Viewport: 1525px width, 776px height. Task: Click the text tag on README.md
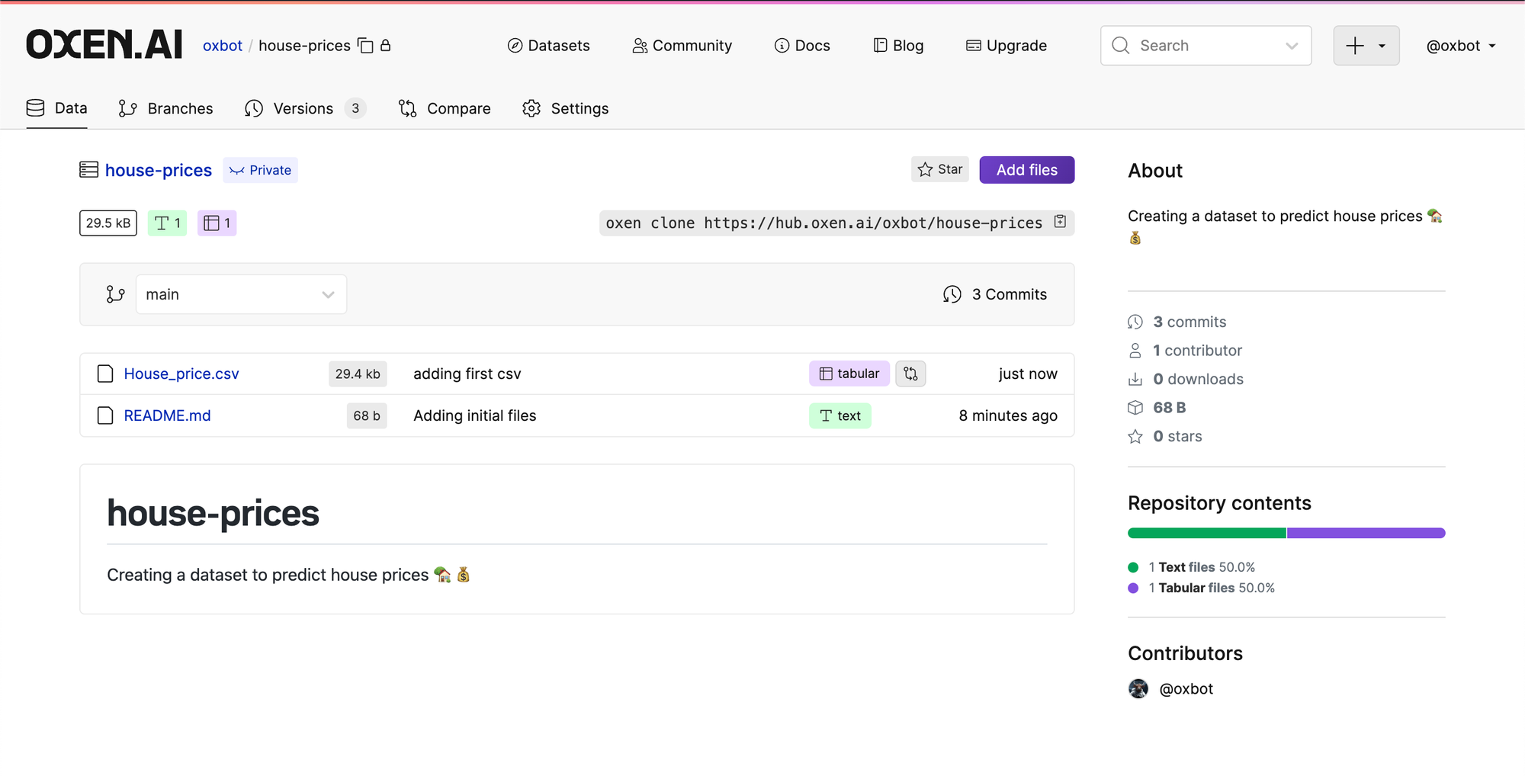click(840, 415)
